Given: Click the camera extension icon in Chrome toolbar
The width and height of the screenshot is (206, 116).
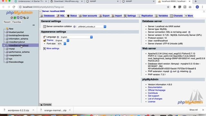Looking at the screenshot, I should pos(190,7).
